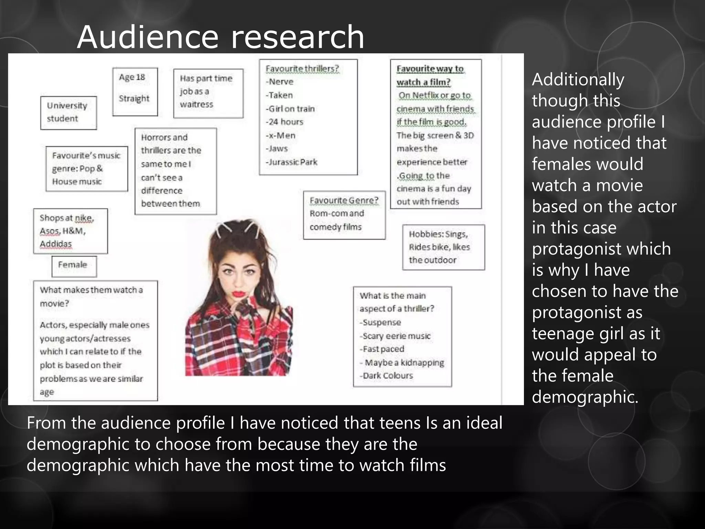The height and width of the screenshot is (529, 705).
Task: Click the 'Favourite thrillers?' heading
Action: coord(302,69)
